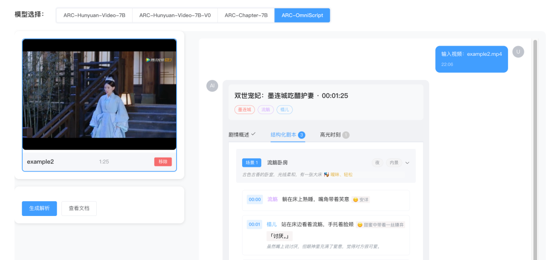The image size is (553, 260).
Task: Click the 夜 time tag
Action: [x=377, y=163]
